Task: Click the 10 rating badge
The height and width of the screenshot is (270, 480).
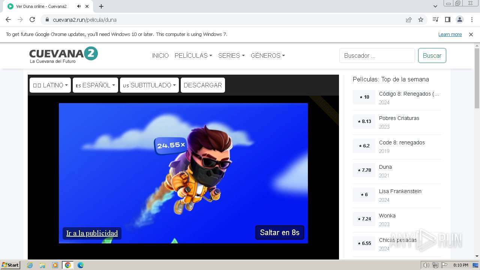Action: point(364,97)
